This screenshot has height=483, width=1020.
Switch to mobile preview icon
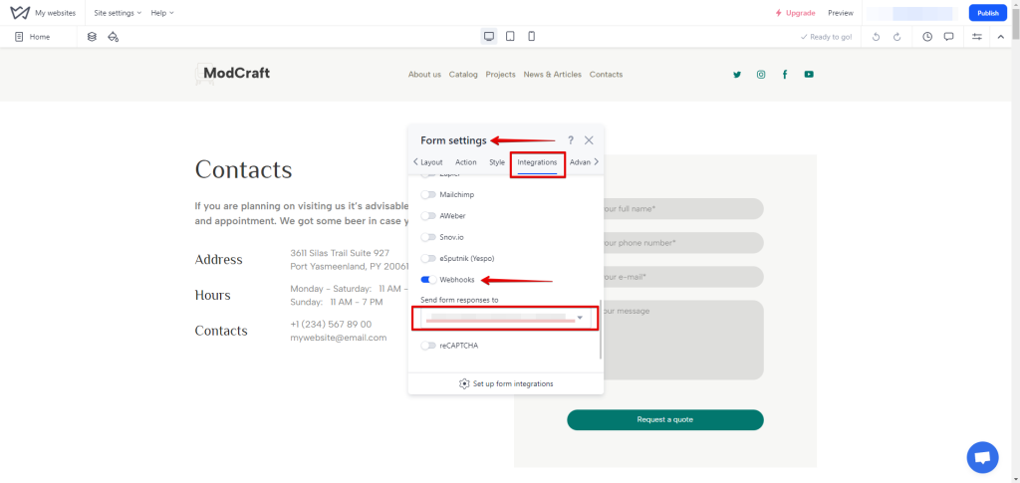click(531, 37)
